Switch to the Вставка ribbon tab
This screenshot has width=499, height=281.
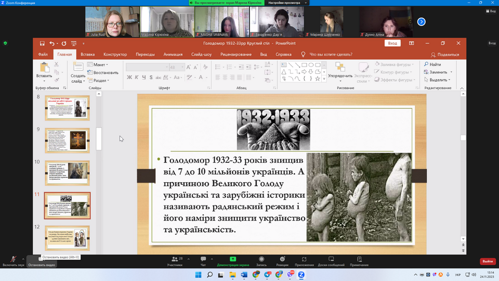pos(87,54)
